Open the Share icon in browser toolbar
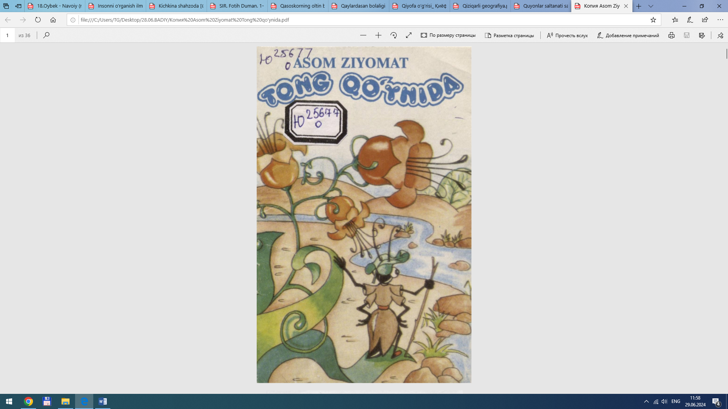728x409 pixels. [705, 20]
